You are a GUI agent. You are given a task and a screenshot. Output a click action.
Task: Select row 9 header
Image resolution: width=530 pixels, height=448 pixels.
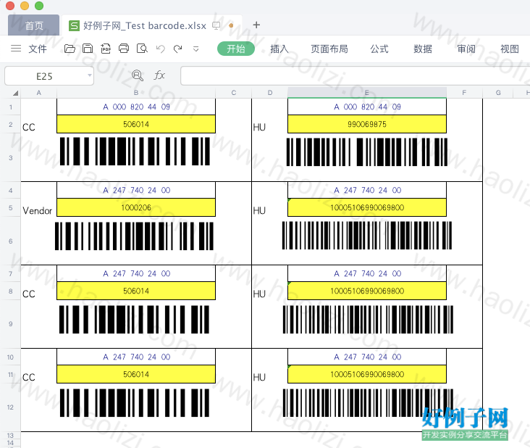(10, 324)
